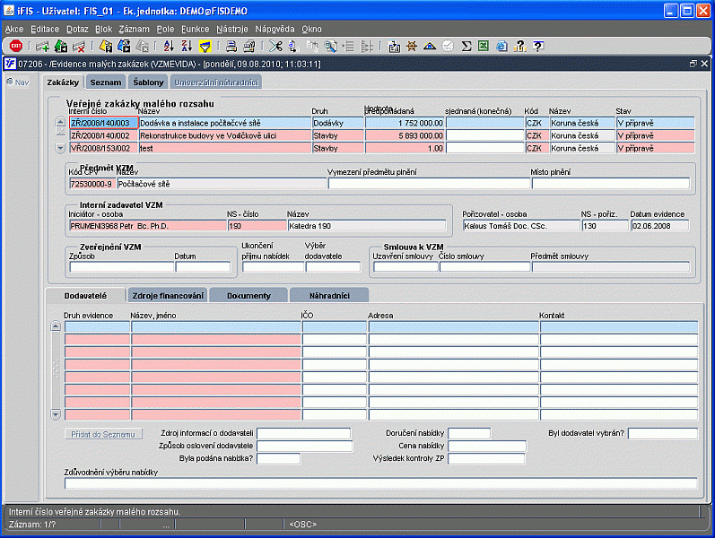Image resolution: width=715 pixels, height=538 pixels.
Task: Click the yellow filter funnel icon
Action: coord(205,46)
